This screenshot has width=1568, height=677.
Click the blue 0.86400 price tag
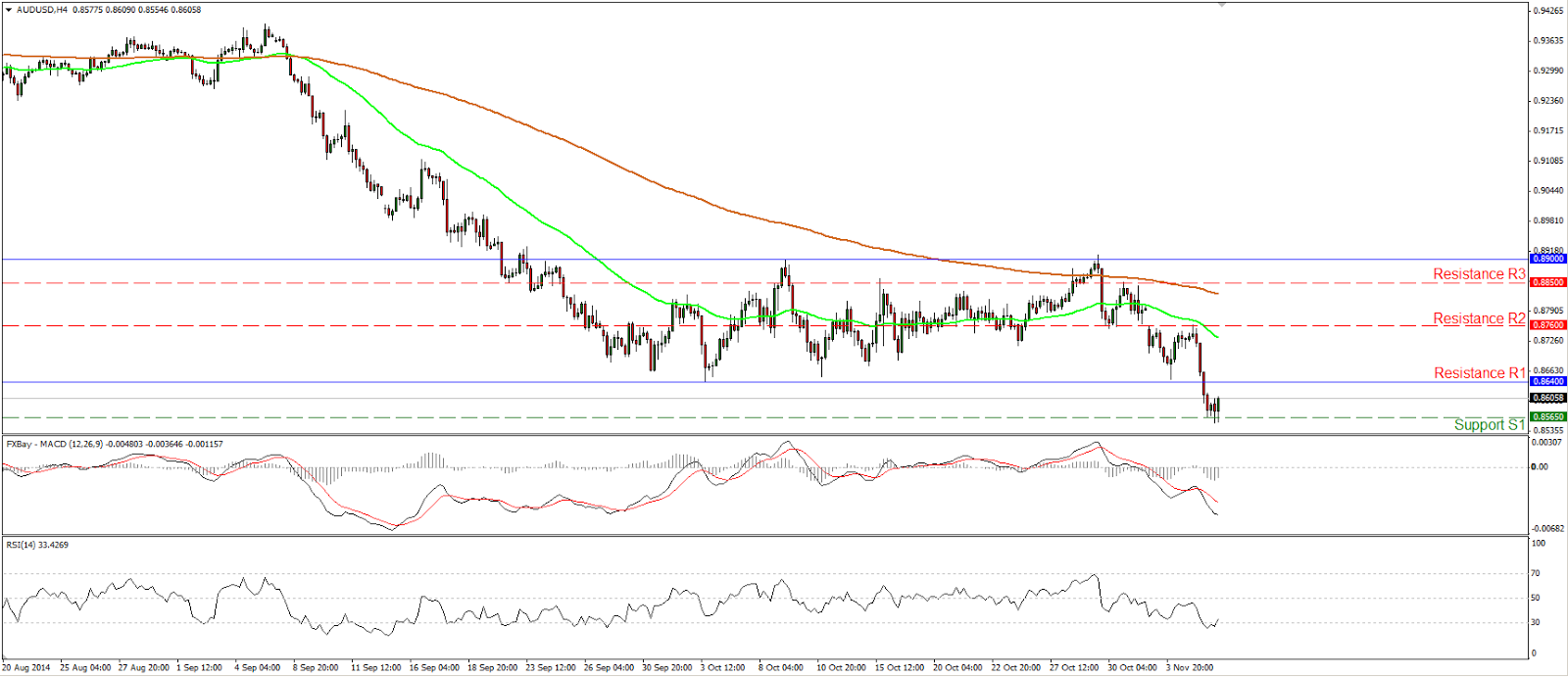[1548, 381]
